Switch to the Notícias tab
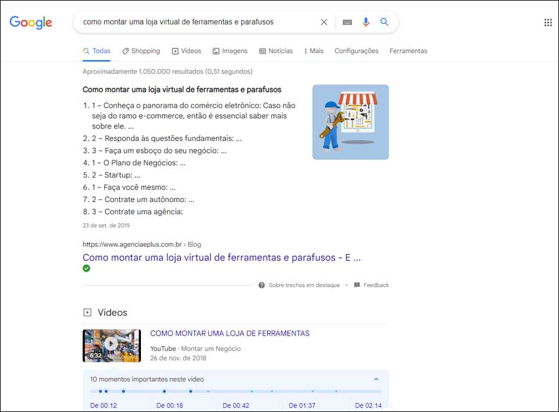The height and width of the screenshot is (412, 559). point(276,51)
